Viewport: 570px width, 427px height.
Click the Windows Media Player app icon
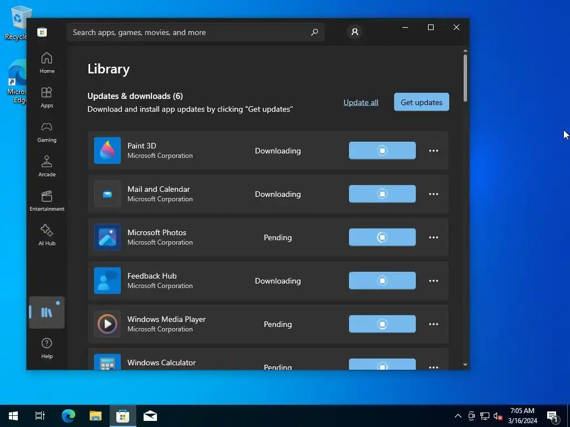pyautogui.click(x=107, y=324)
